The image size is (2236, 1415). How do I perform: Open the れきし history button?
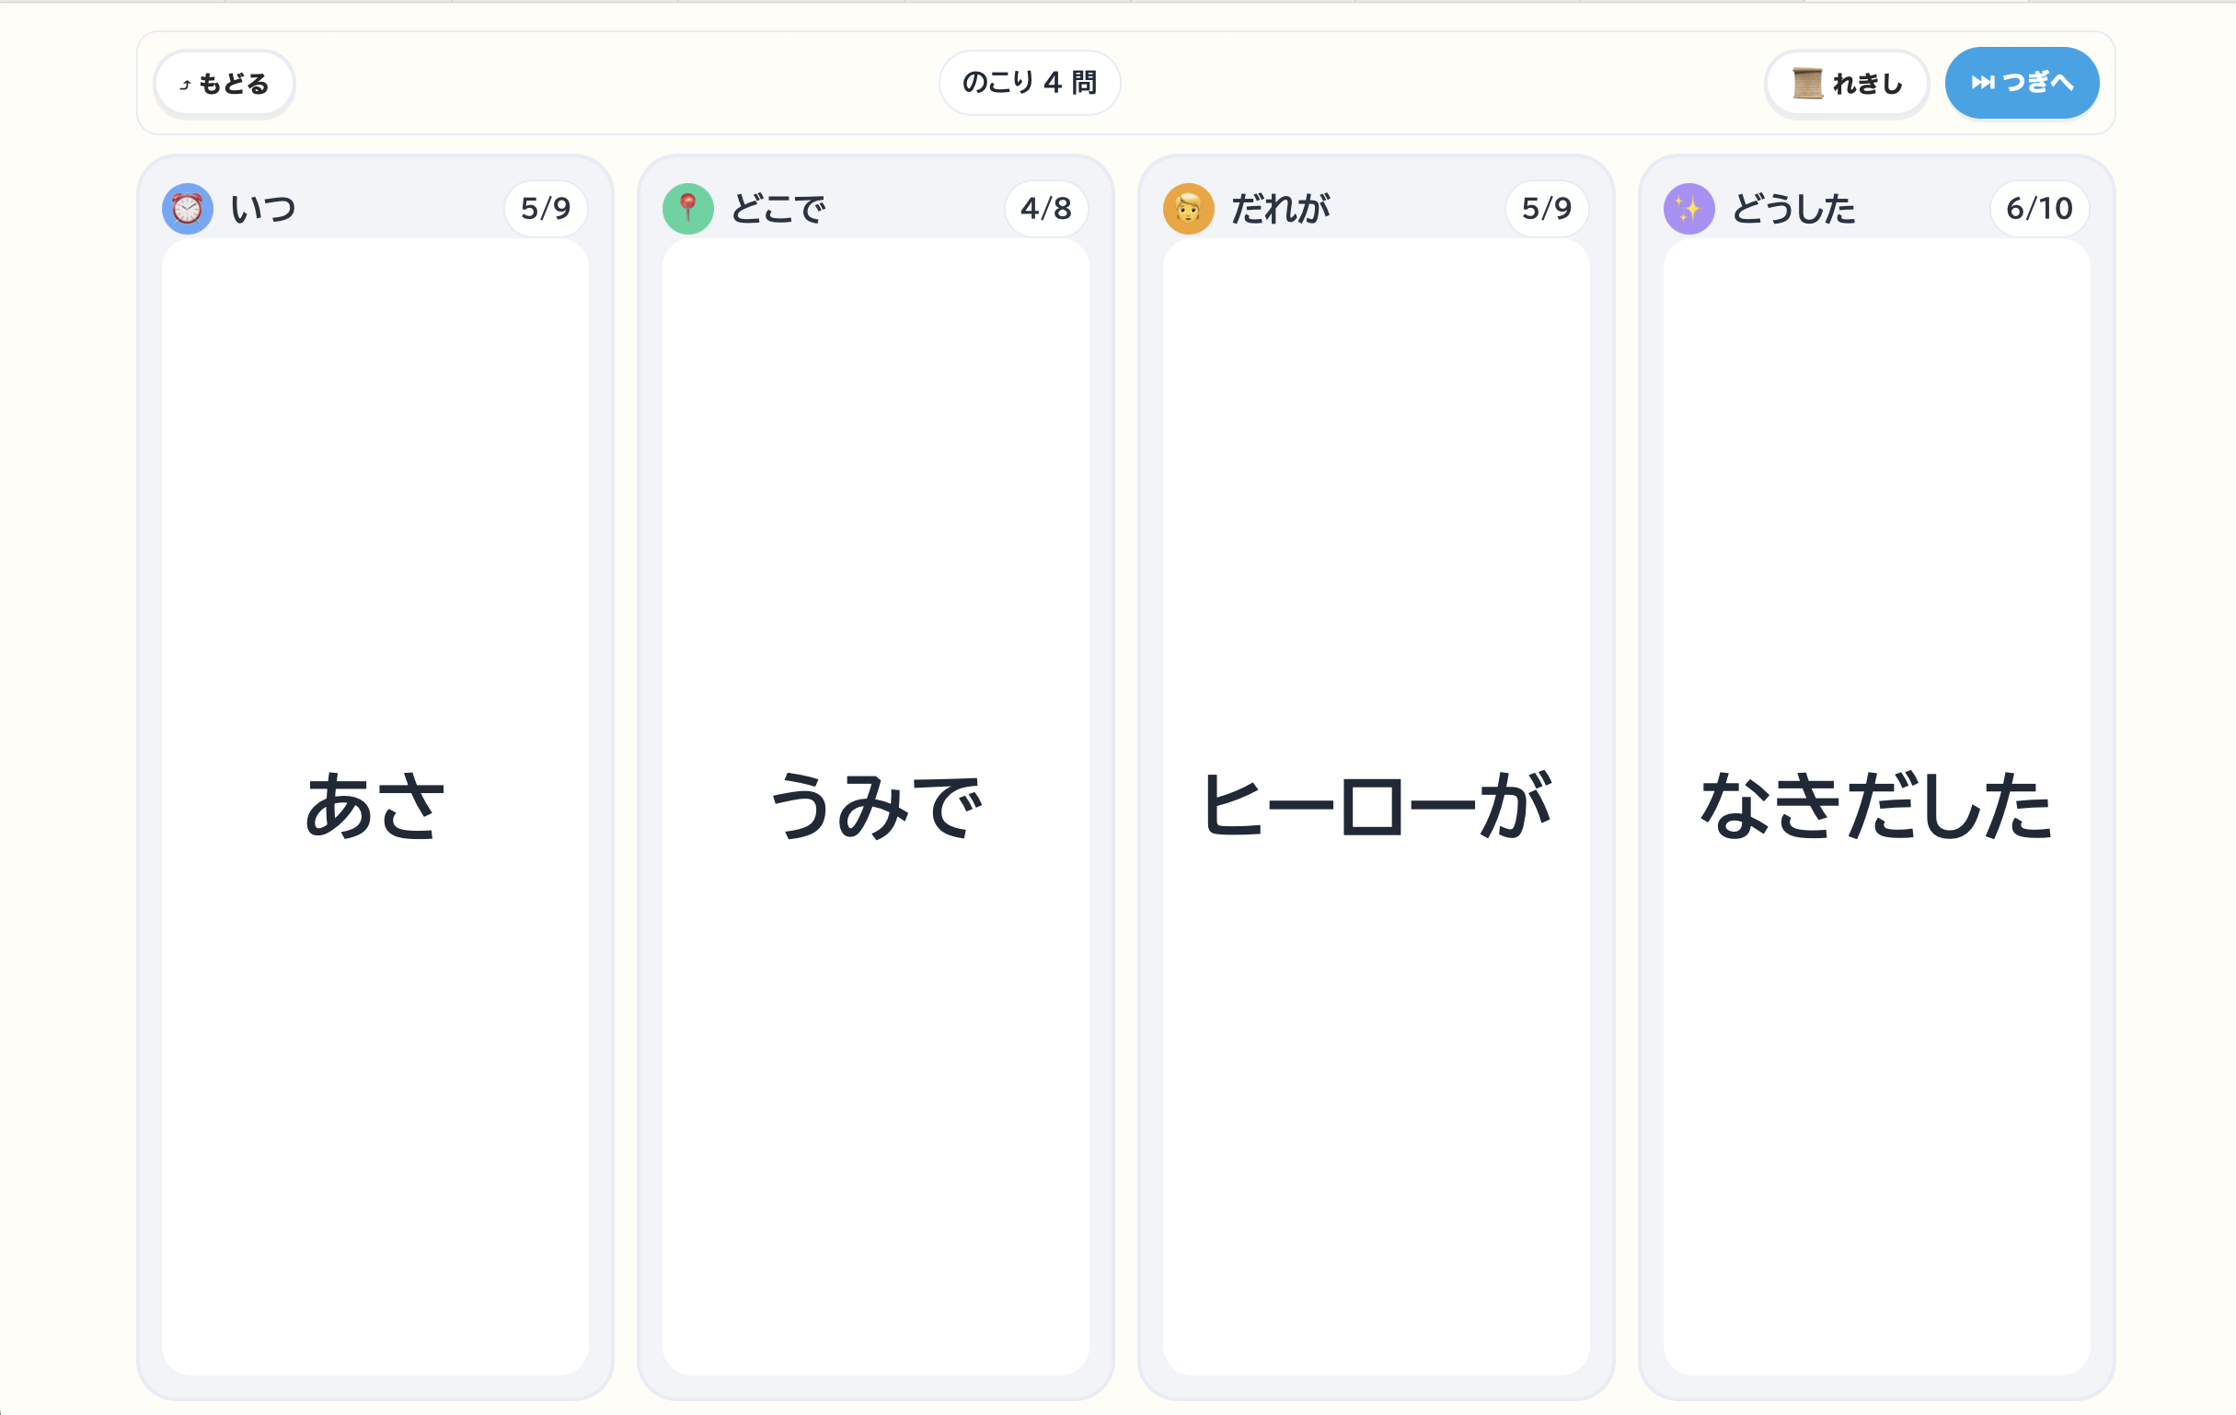tap(1847, 84)
